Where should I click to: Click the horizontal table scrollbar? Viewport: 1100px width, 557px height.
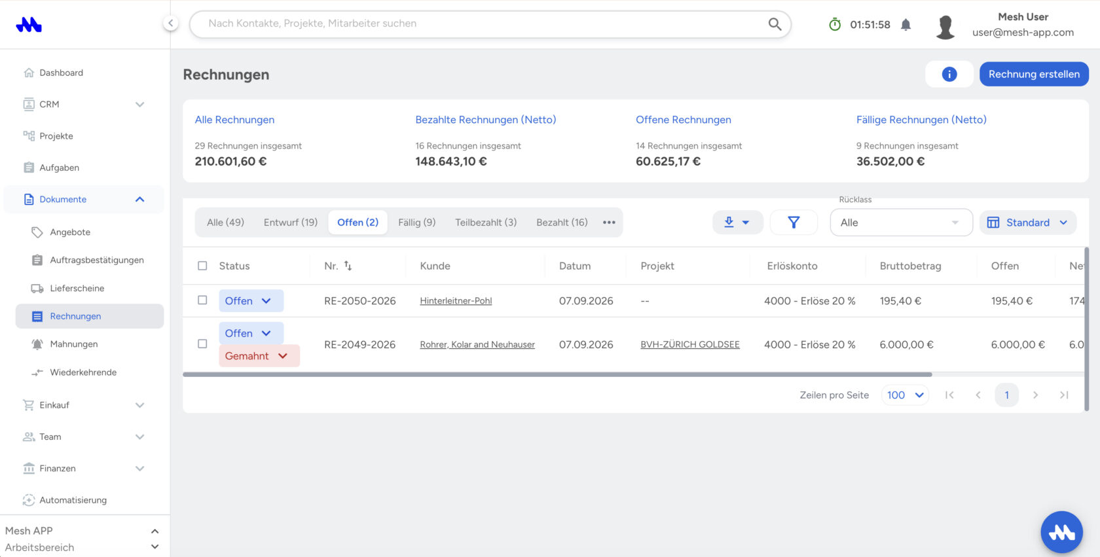(x=557, y=374)
